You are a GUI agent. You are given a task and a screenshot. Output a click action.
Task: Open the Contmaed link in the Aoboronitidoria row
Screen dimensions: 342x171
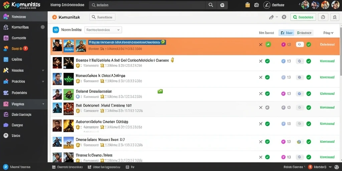(x=327, y=124)
